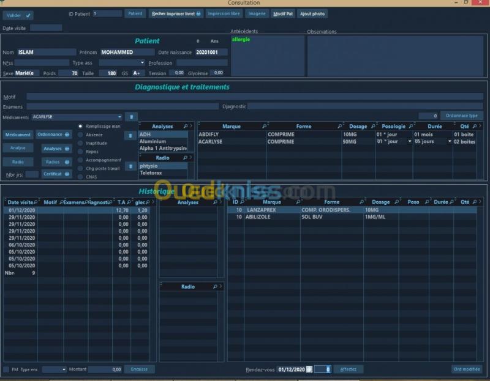The image size is (490, 381).
Task: Click magnifier in history Marque column header
Action: pyautogui.click(x=298, y=202)
